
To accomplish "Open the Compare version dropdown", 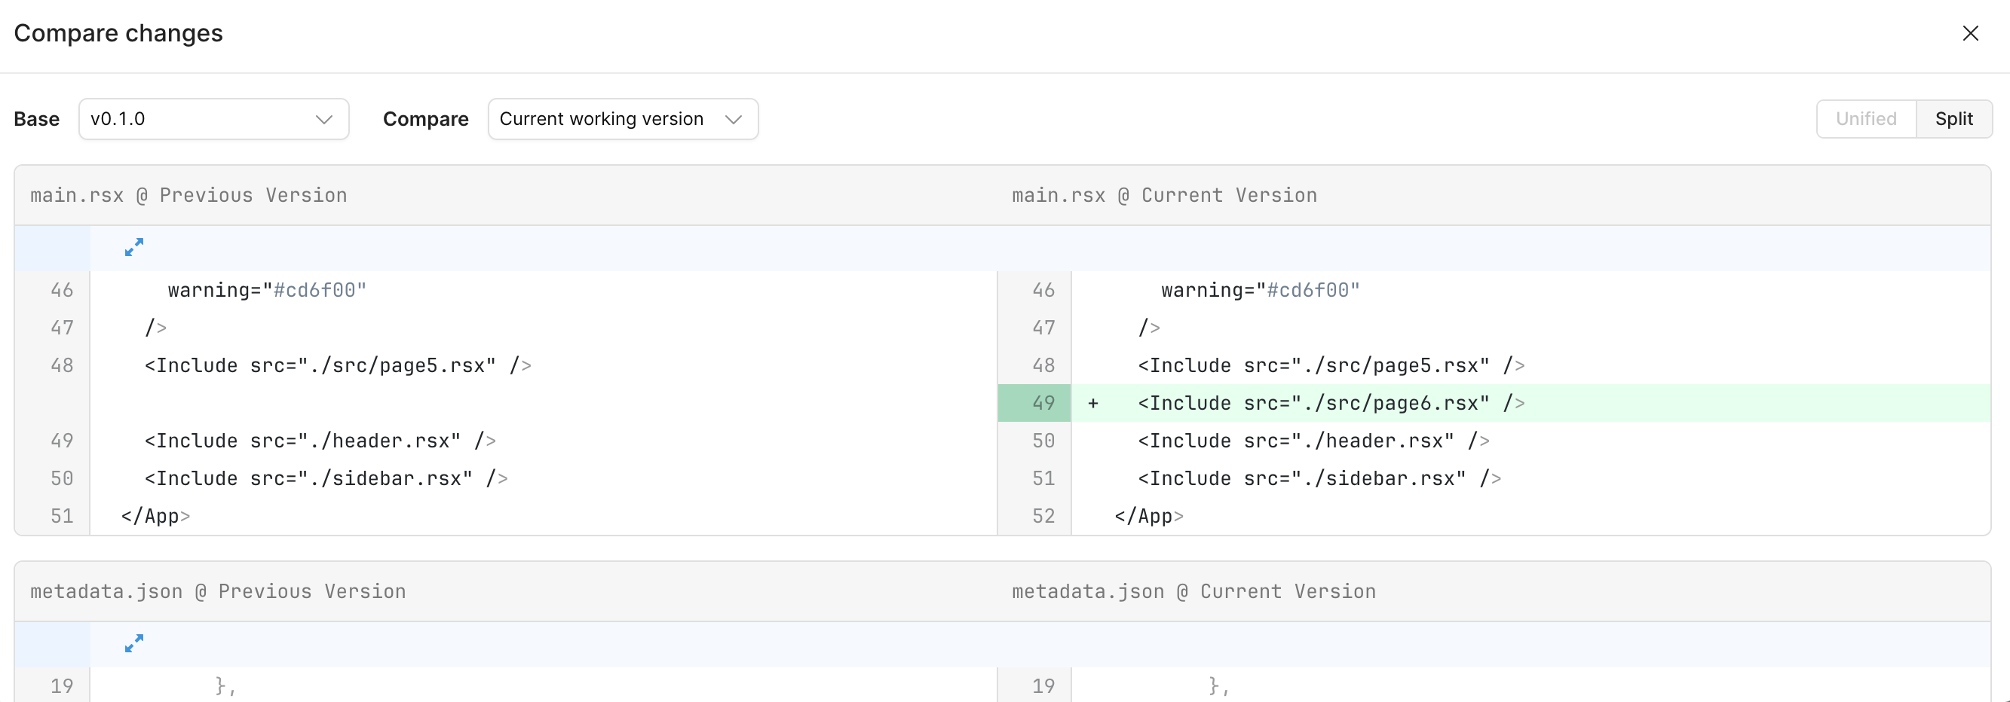I will (622, 119).
